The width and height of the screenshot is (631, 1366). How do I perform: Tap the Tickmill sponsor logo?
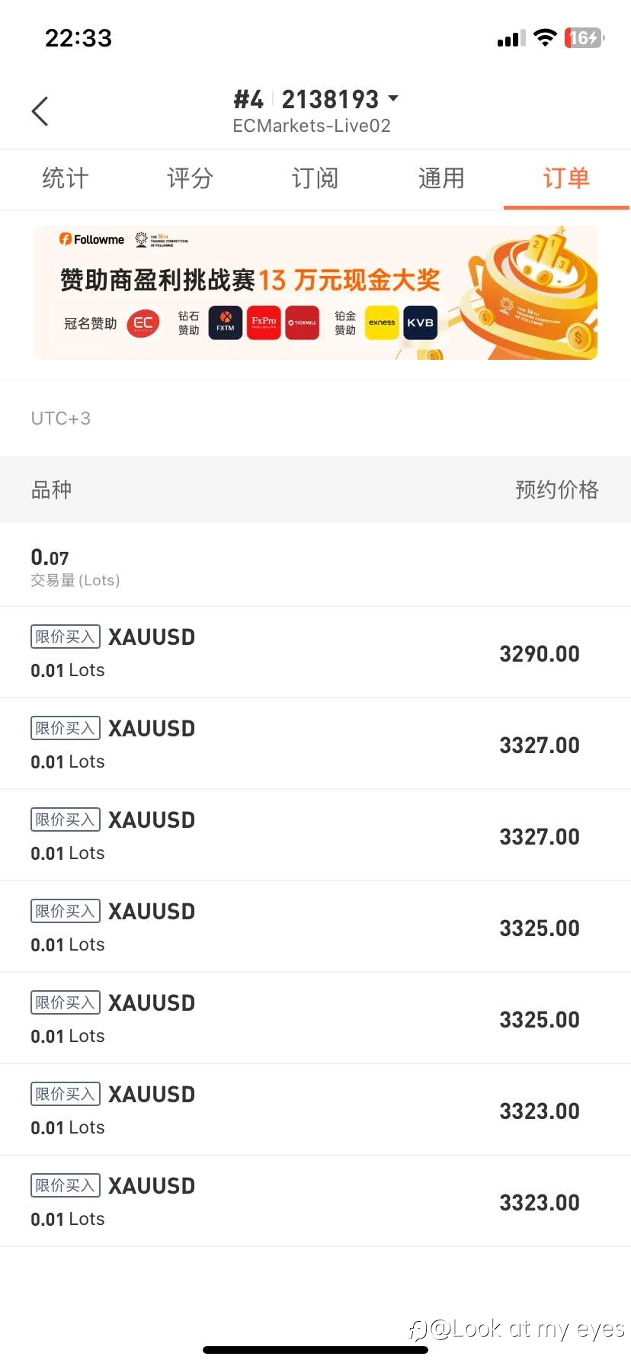303,322
